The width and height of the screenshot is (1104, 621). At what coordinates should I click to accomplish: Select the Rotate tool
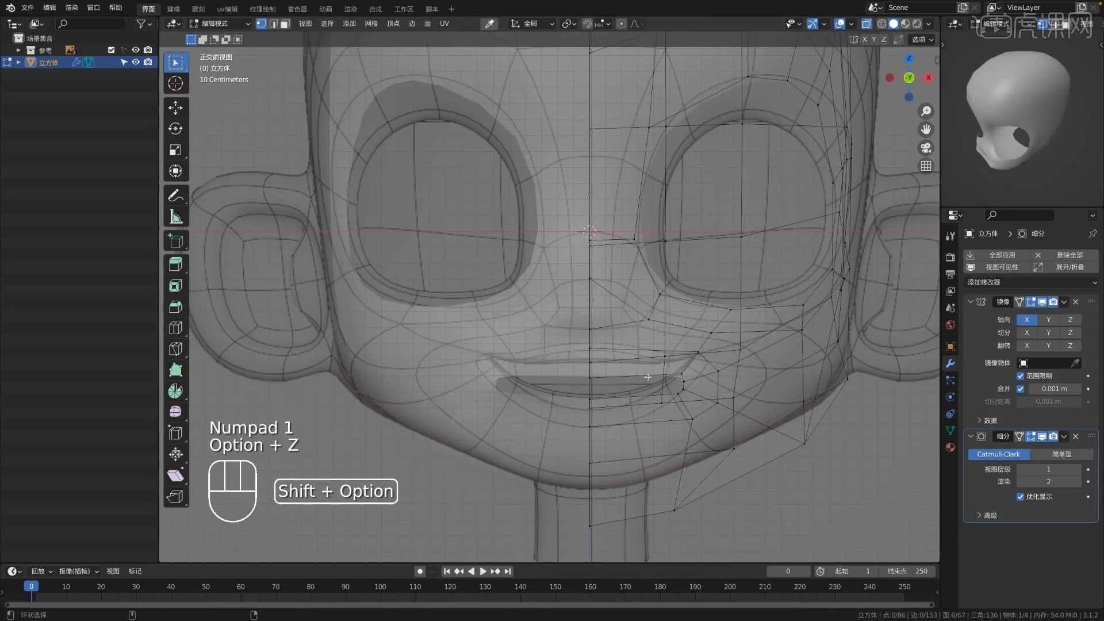click(x=175, y=129)
